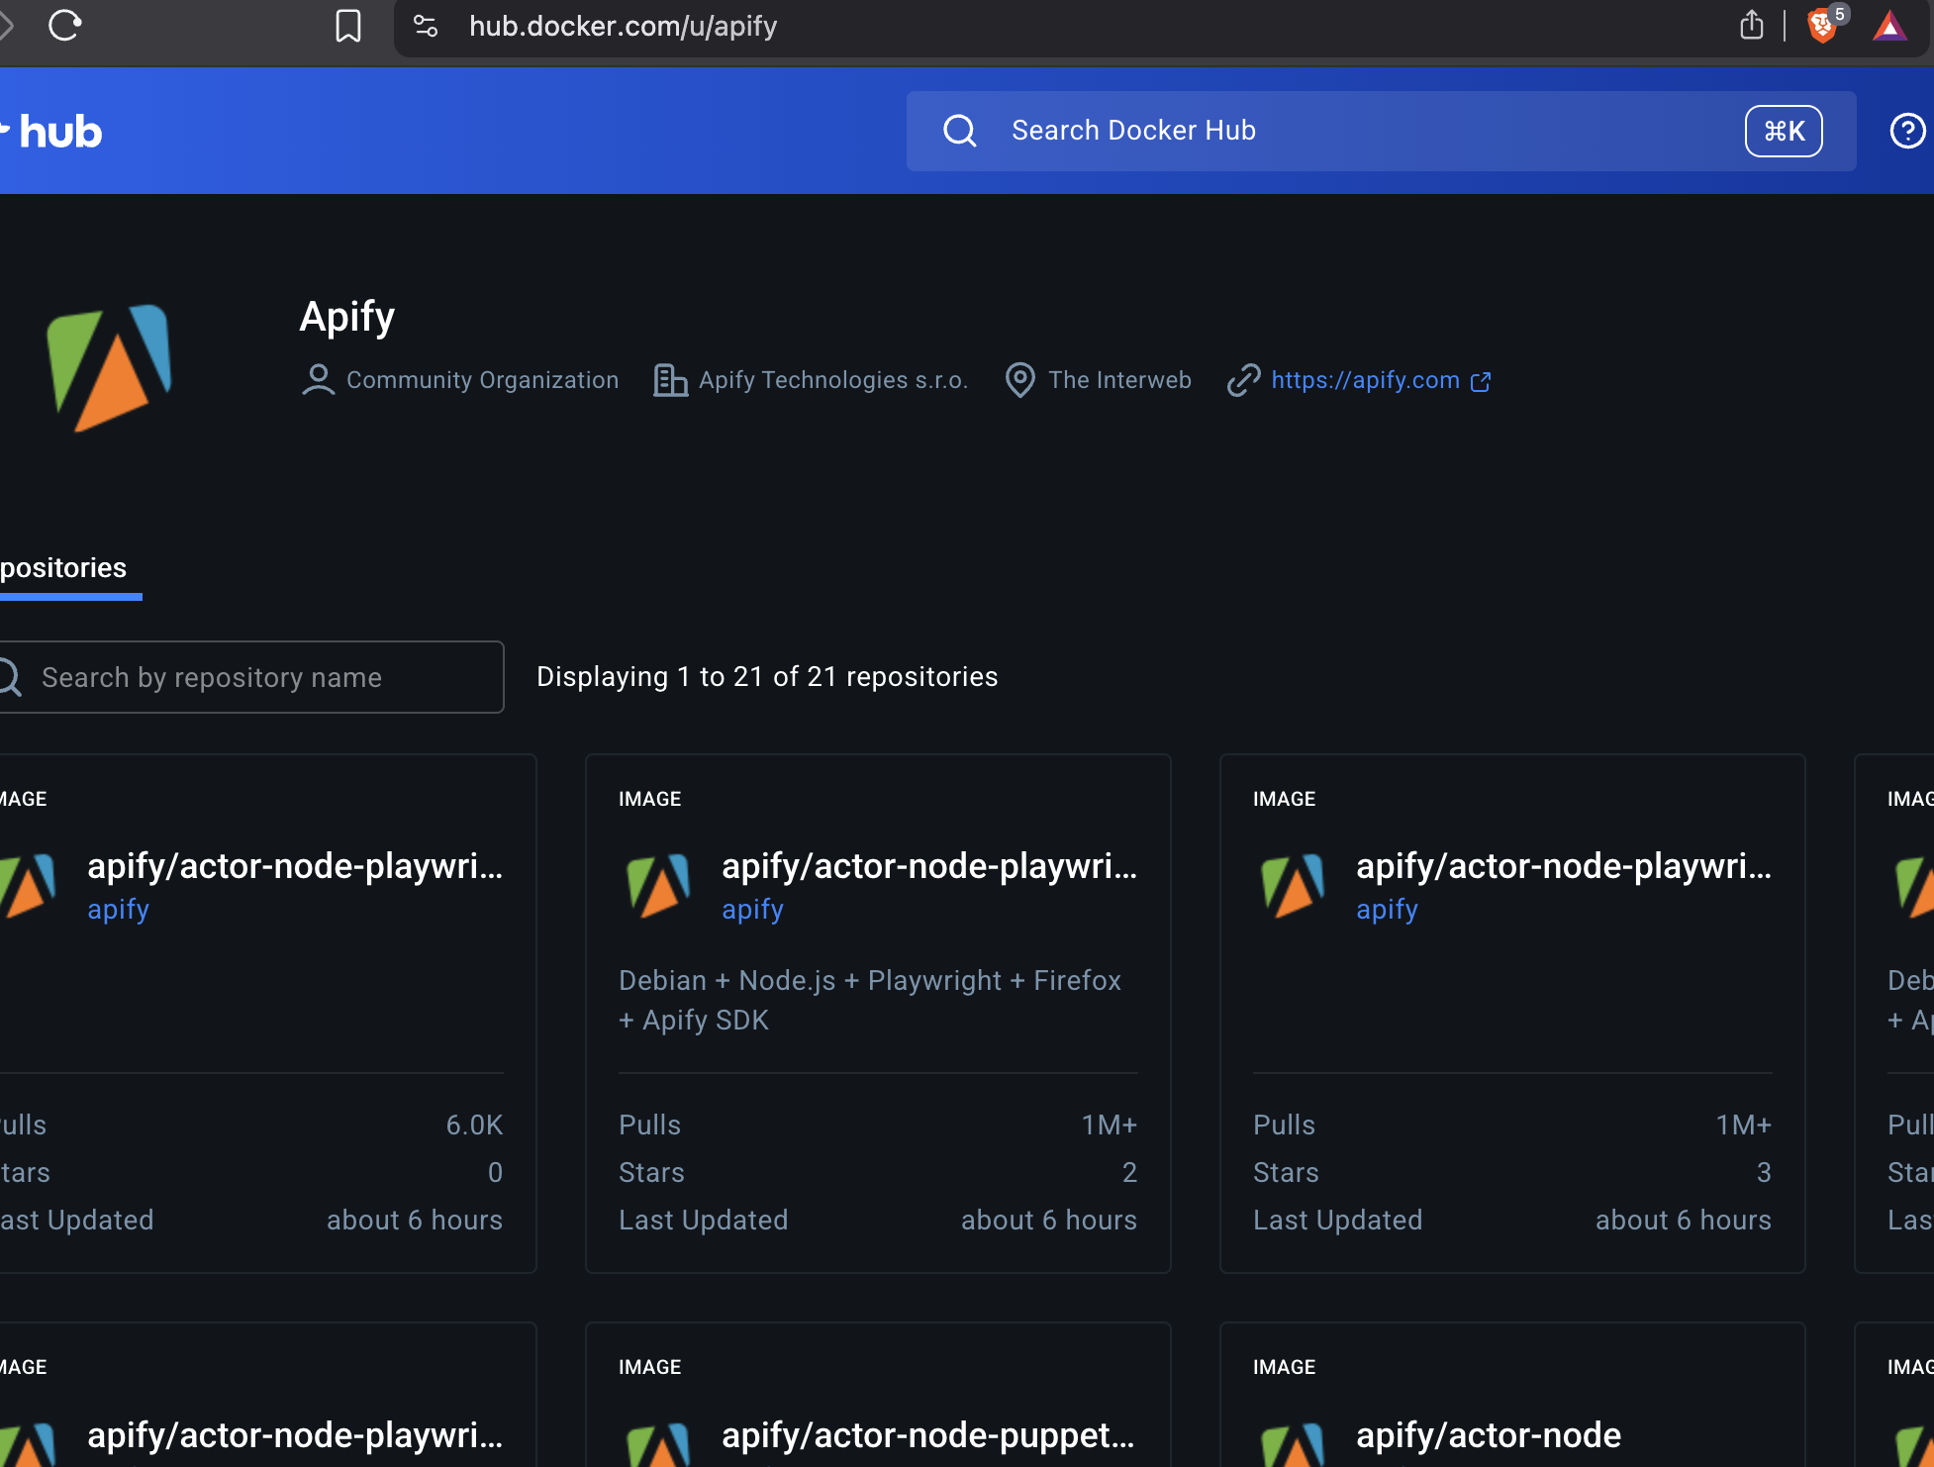Image resolution: width=1934 pixels, height=1467 pixels.
Task: Click 'The Interweb' location text
Action: coord(1119,380)
